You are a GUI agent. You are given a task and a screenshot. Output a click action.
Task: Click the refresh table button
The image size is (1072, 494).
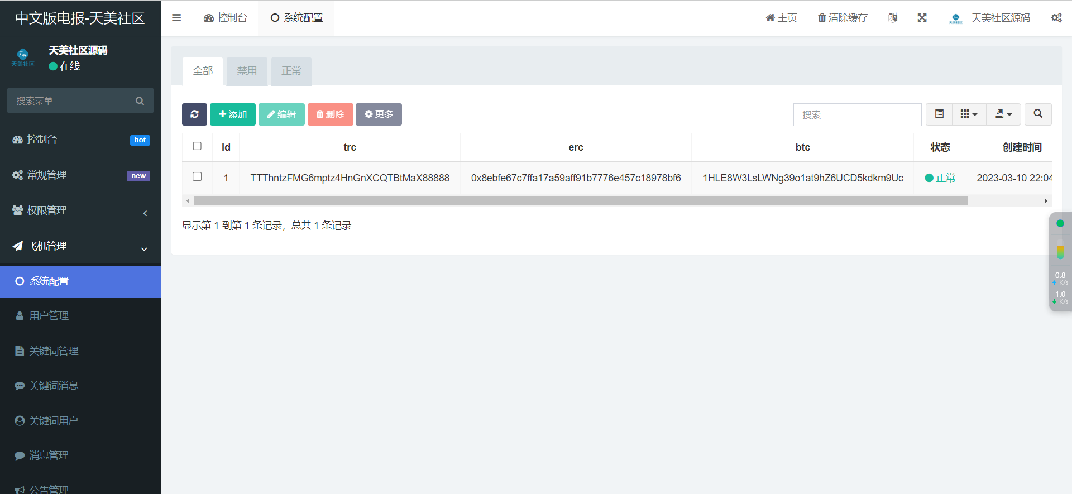[x=194, y=114]
